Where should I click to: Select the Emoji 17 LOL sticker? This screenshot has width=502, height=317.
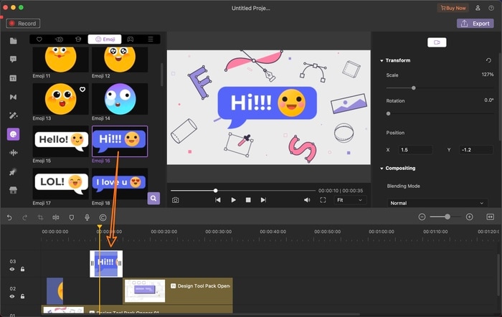click(60, 184)
